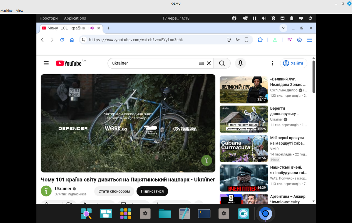This screenshot has height=223, width=352.
Task: Open the volume control in the top panel
Action: (x=264, y=18)
